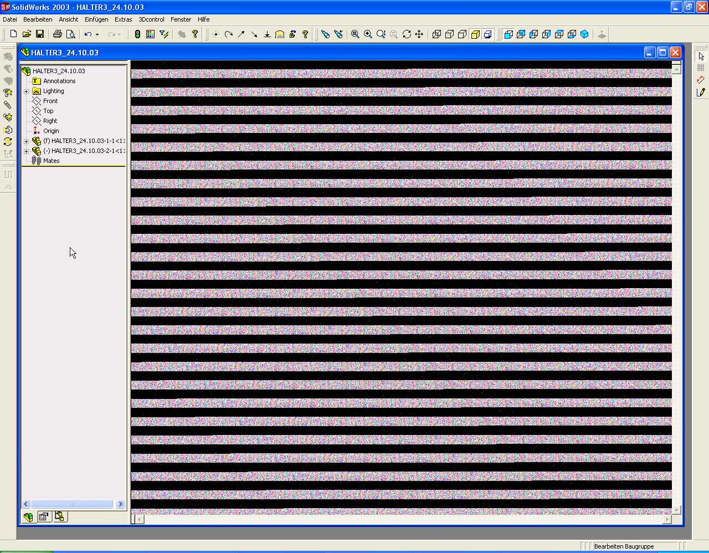Switch display to wireframe mode
This screenshot has width=709, height=553.
(x=436, y=34)
